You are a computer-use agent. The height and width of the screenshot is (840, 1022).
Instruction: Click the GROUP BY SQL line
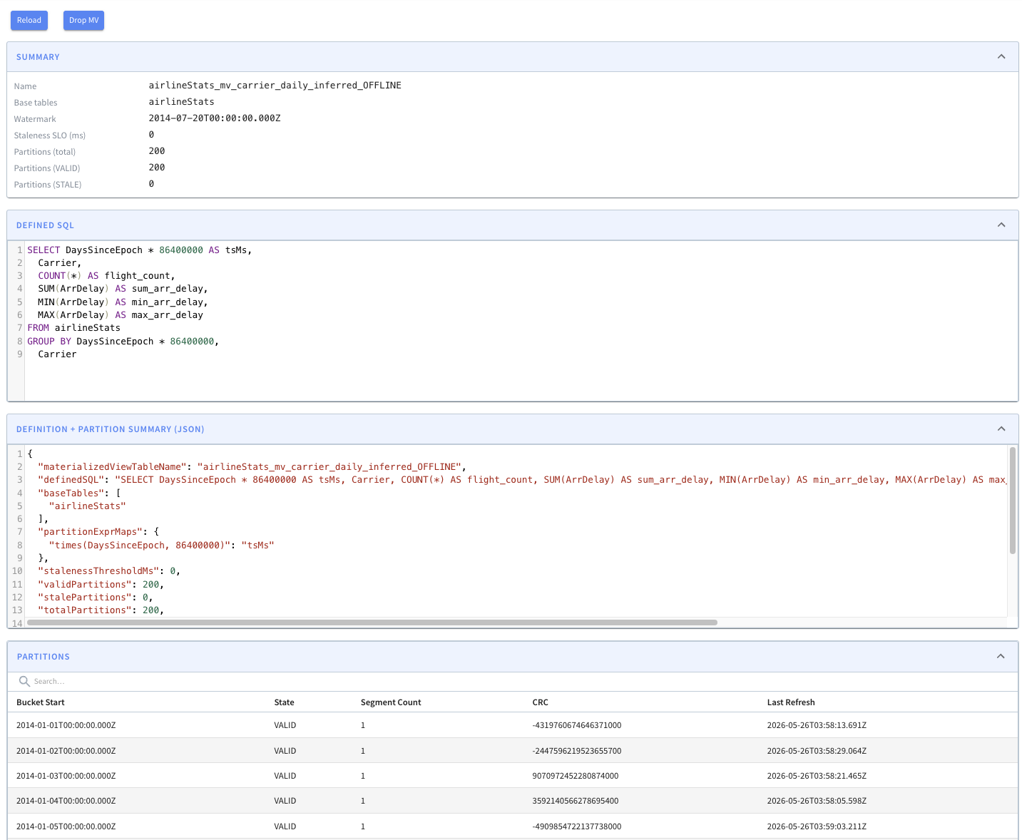click(123, 342)
